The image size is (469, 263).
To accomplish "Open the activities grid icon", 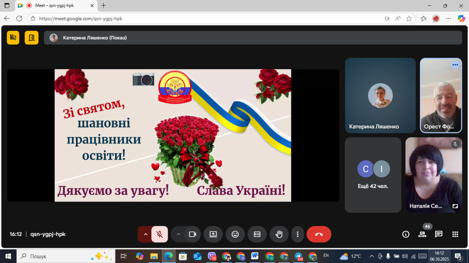I will 455,234.
